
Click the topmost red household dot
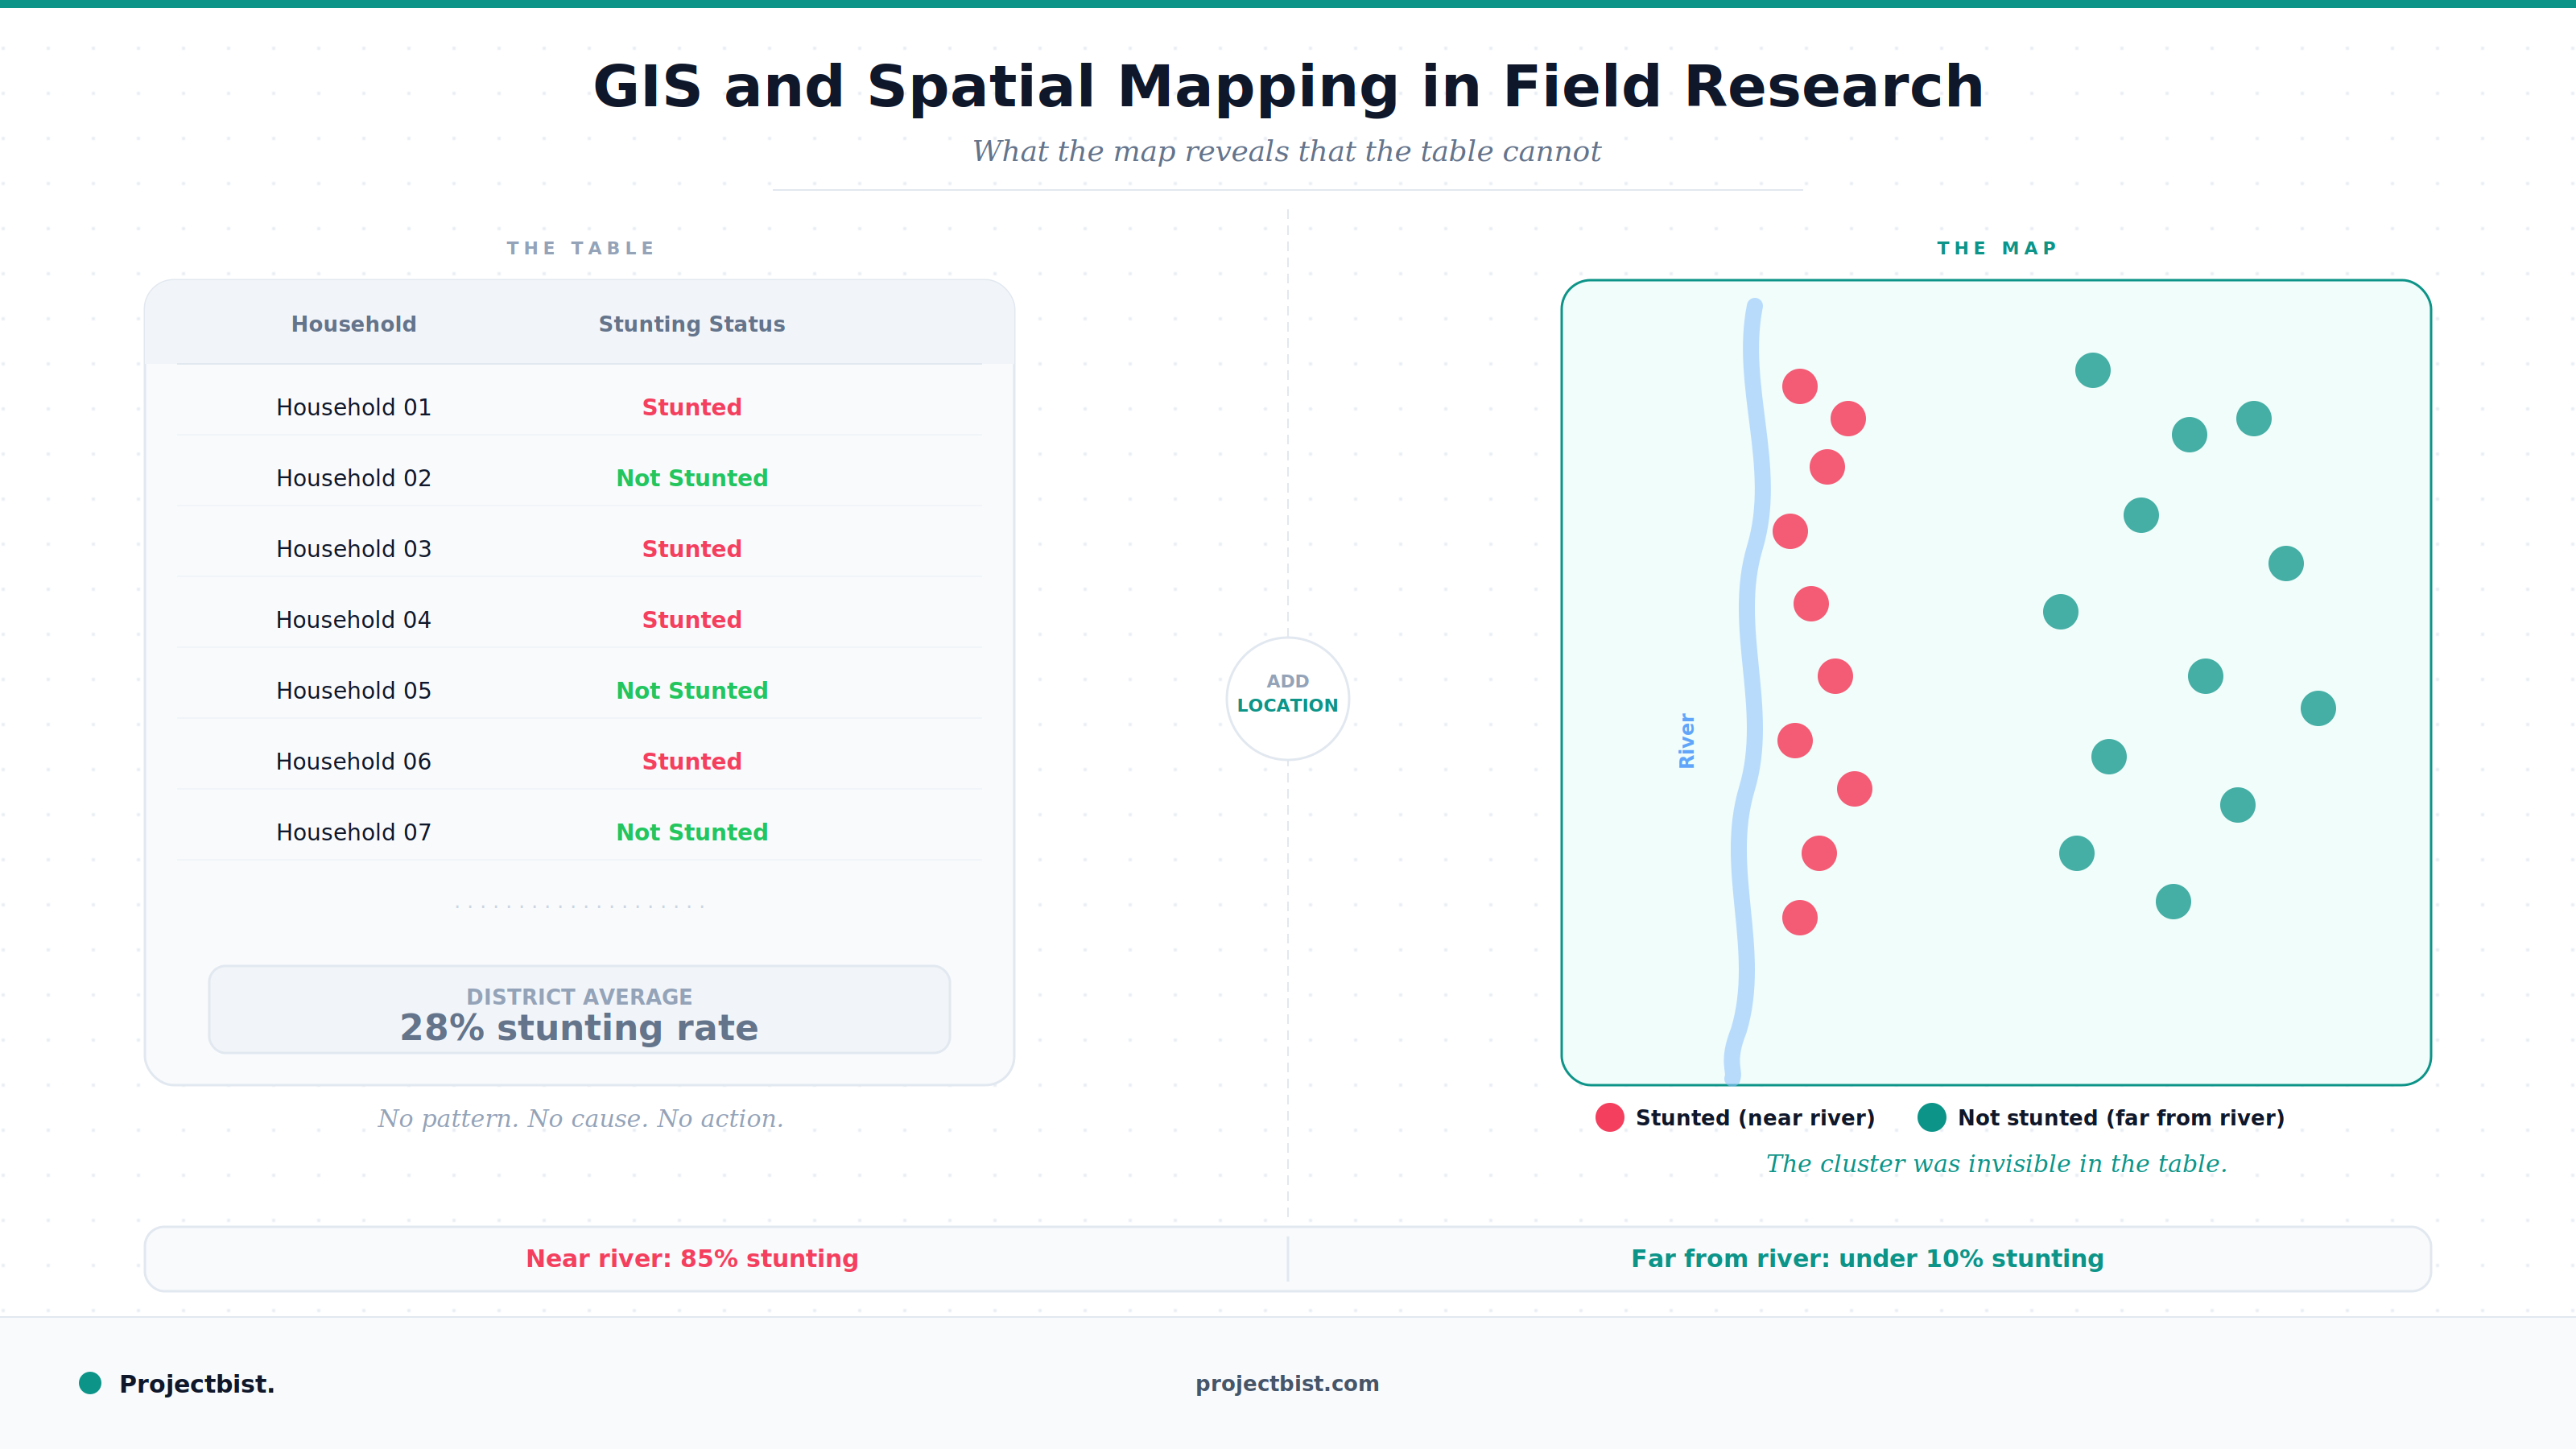(x=1800, y=386)
